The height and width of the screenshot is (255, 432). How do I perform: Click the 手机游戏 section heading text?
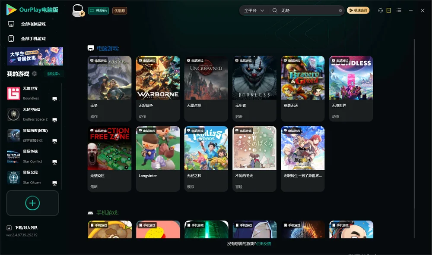point(108,213)
